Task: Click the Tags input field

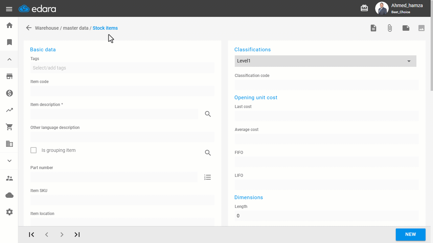Action: [x=122, y=68]
